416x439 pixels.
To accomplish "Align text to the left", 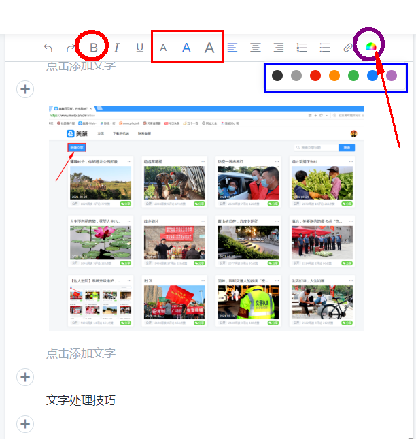I will [x=232, y=48].
